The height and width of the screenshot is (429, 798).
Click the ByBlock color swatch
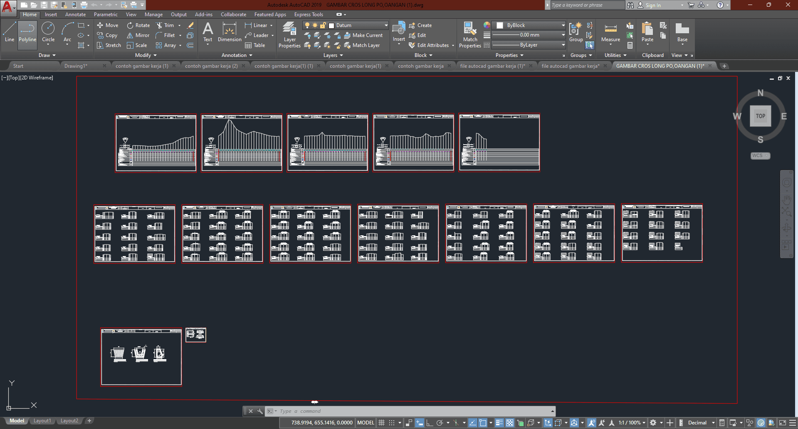[x=500, y=25]
